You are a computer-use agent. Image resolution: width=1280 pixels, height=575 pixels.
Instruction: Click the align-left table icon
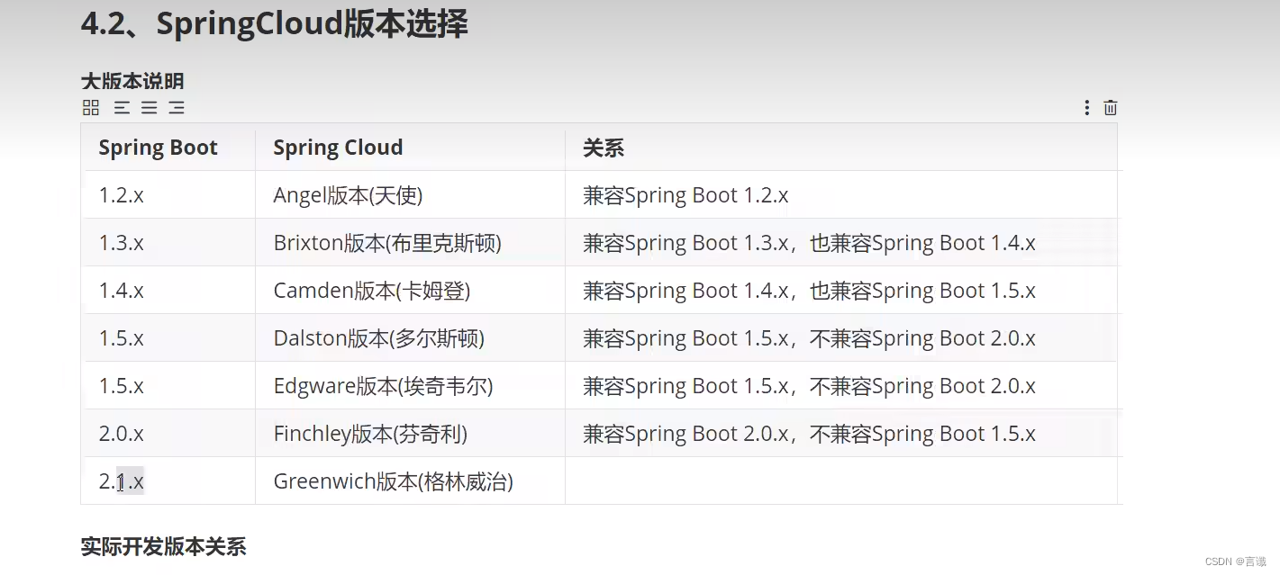(x=122, y=108)
